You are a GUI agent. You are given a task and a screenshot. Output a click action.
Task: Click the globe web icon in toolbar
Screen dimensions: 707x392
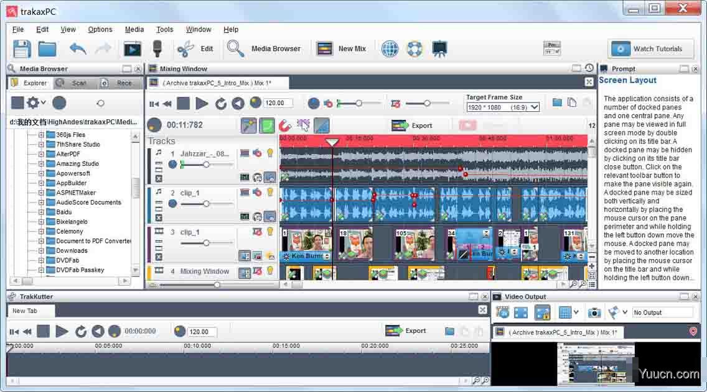(390, 48)
